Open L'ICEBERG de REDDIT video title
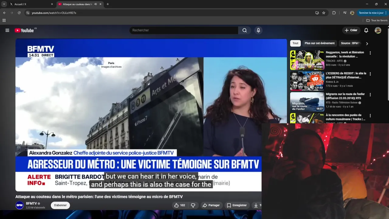 346,75
